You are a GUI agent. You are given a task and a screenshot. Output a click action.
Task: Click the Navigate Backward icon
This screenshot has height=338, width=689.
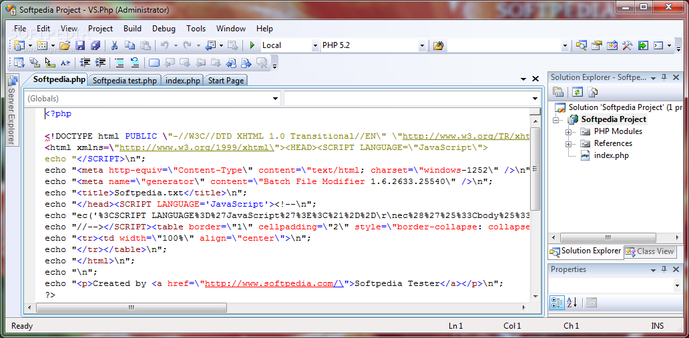[x=211, y=45]
